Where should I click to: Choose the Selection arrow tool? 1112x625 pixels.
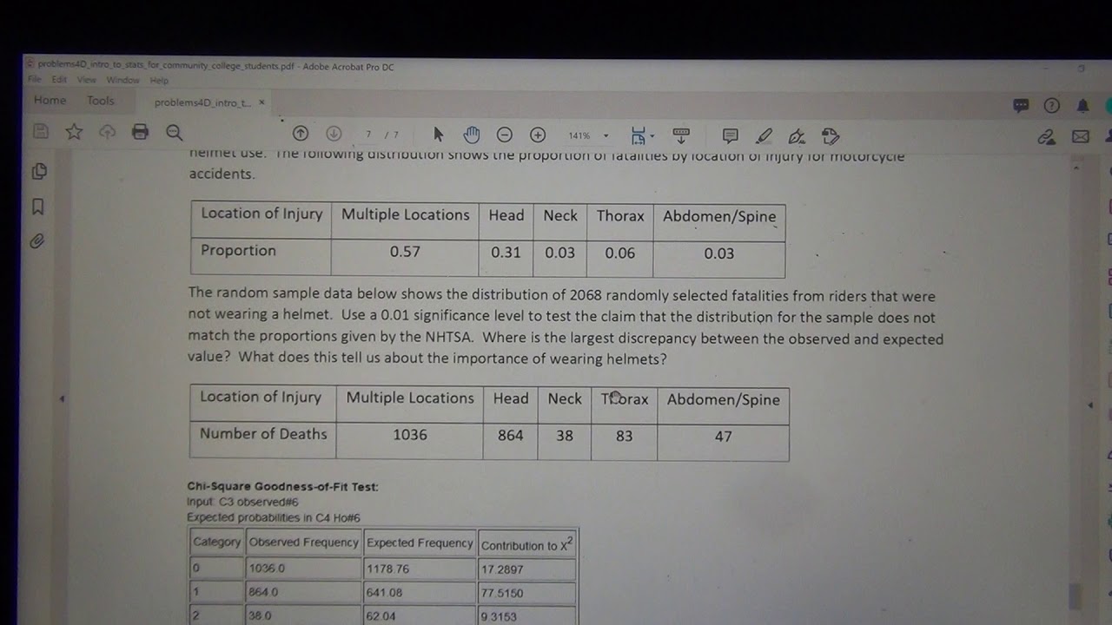(438, 134)
